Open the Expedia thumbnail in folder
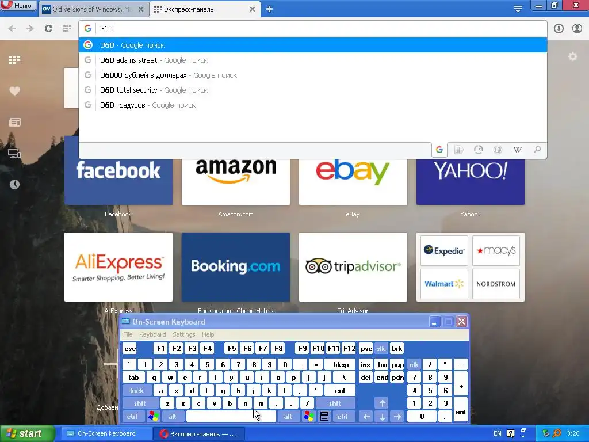This screenshot has height=442, width=589. click(444, 251)
